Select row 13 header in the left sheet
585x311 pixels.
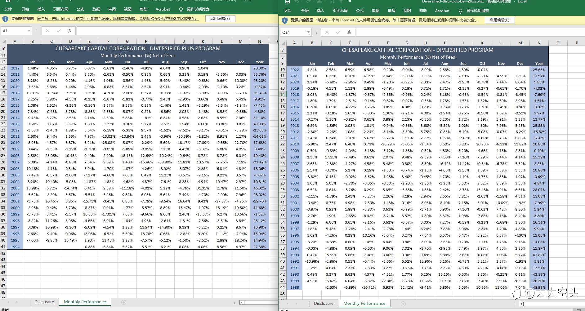tap(3, 68)
